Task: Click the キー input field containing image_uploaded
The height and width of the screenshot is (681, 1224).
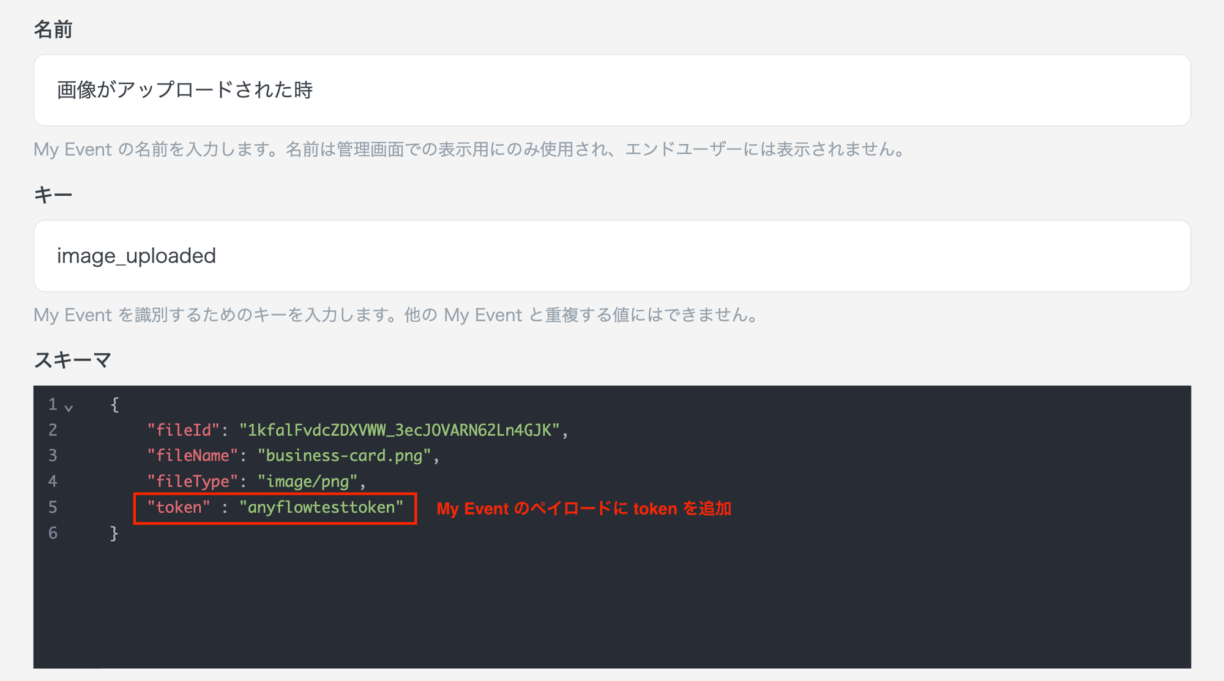Action: pyautogui.click(x=612, y=256)
